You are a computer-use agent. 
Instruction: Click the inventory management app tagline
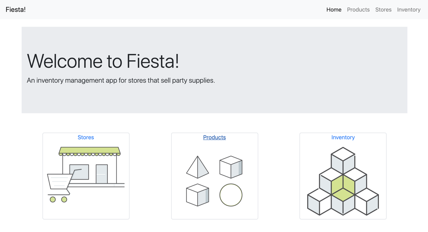(x=121, y=81)
